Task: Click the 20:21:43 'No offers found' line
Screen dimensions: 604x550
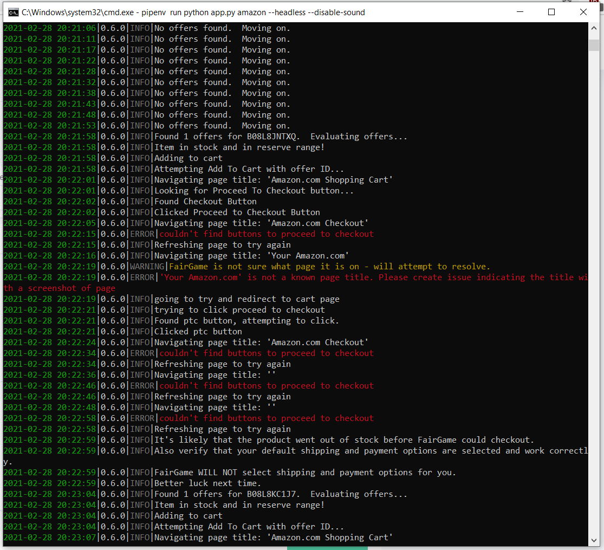Action: [x=147, y=104]
